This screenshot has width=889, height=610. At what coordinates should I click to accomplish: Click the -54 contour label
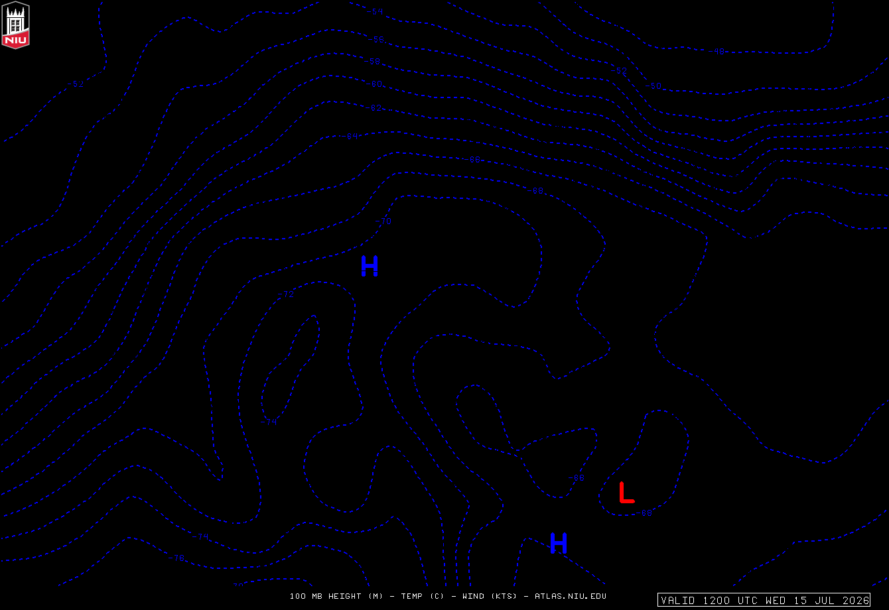[x=375, y=11]
